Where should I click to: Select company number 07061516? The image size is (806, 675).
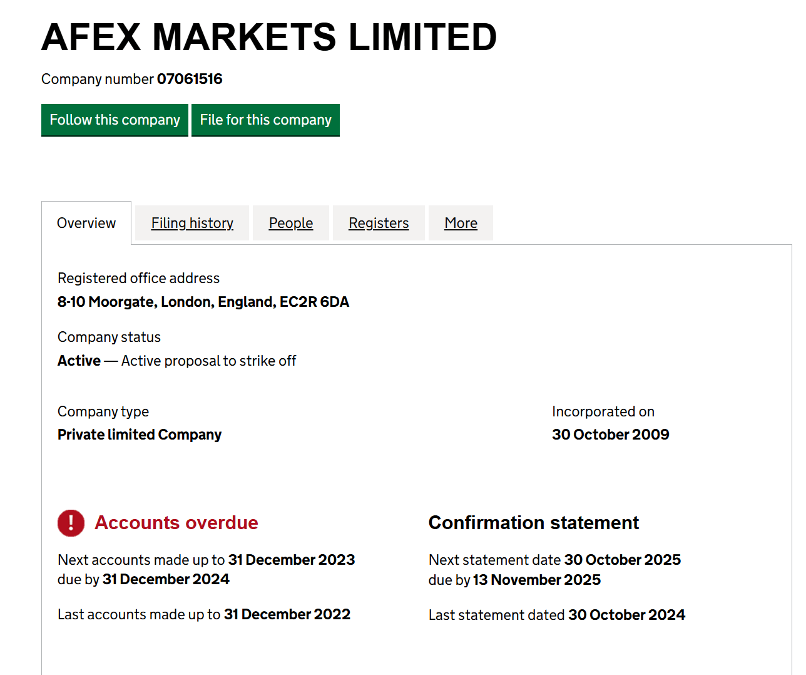click(x=190, y=79)
